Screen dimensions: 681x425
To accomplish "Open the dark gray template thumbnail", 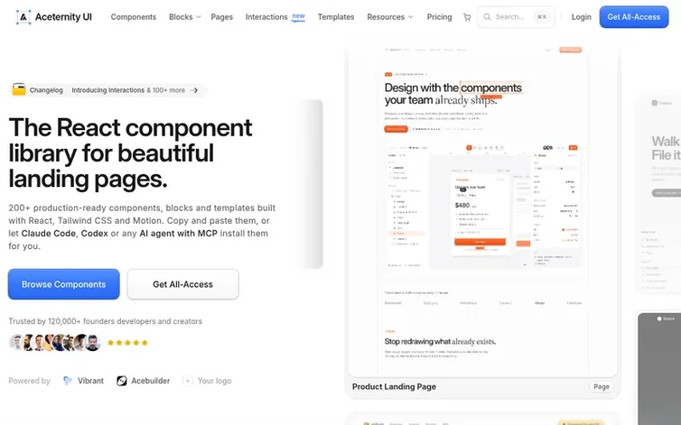I will tap(659, 369).
